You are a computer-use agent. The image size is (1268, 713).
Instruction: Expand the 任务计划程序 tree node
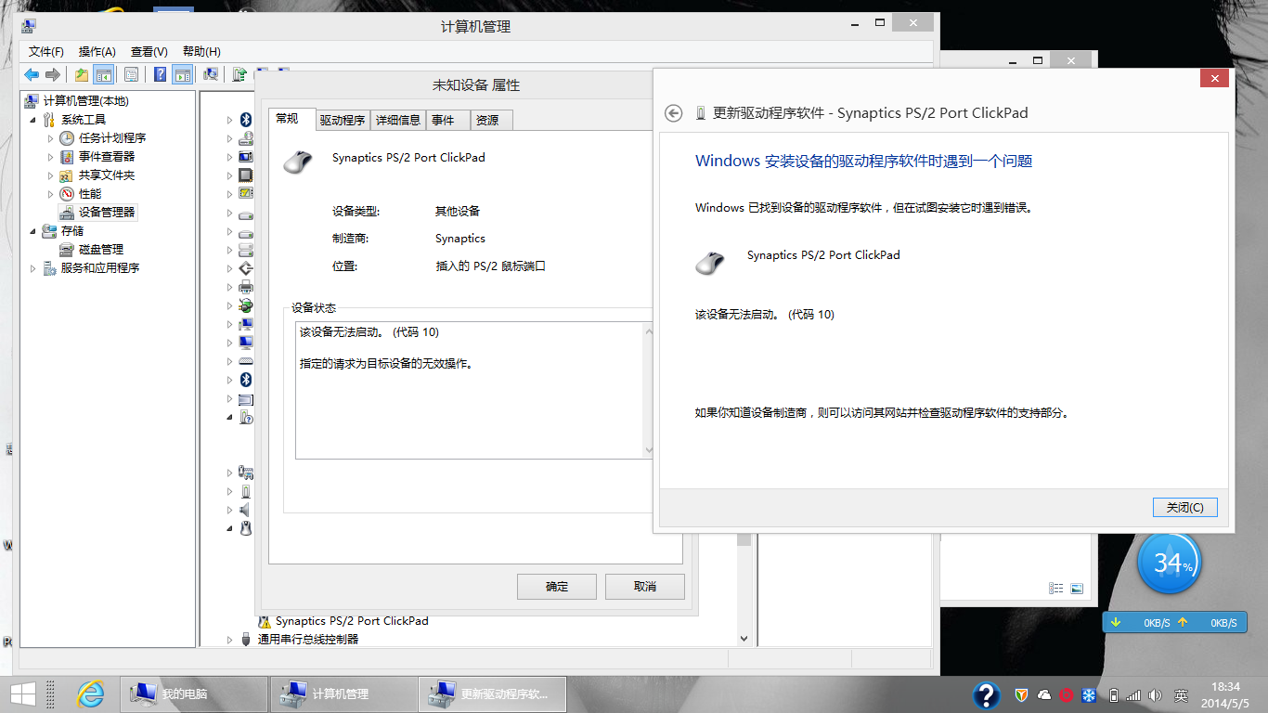point(51,138)
